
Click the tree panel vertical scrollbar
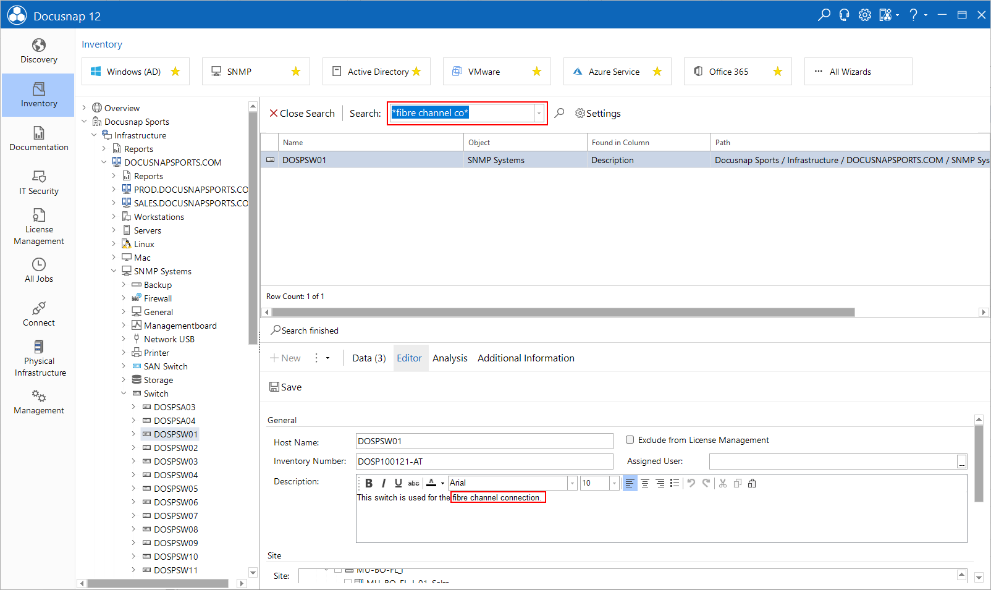253,229
